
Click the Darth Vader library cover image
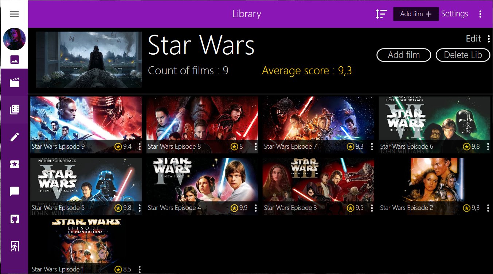pyautogui.click(x=89, y=59)
